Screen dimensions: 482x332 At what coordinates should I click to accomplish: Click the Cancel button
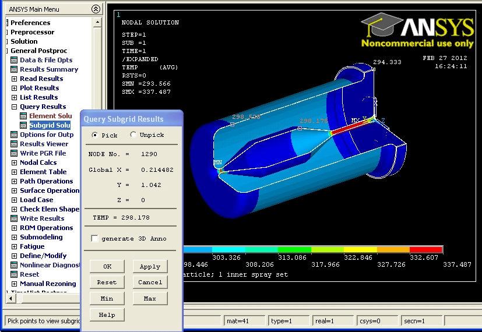(150, 282)
